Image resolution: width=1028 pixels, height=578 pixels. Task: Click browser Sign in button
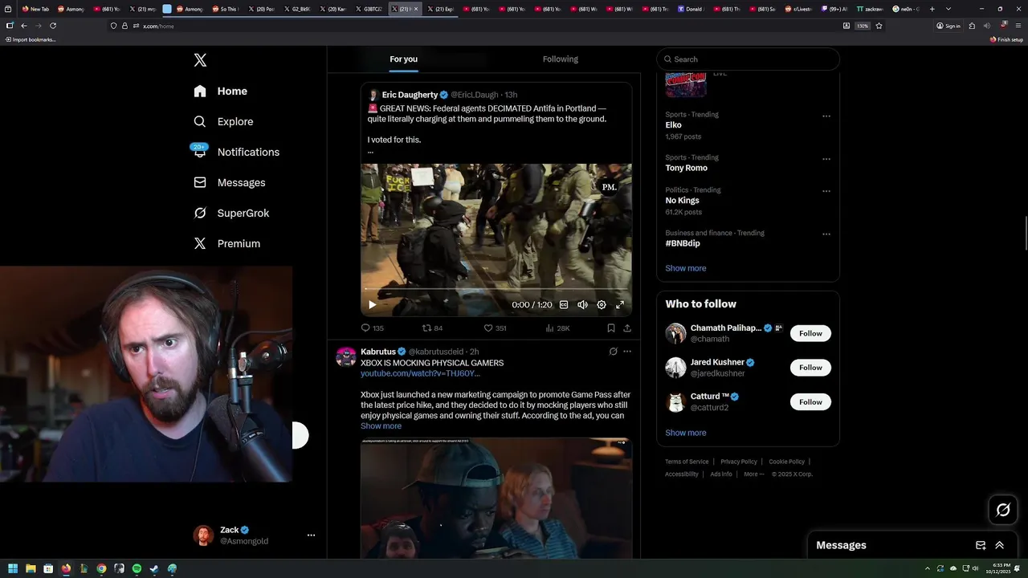(x=948, y=26)
